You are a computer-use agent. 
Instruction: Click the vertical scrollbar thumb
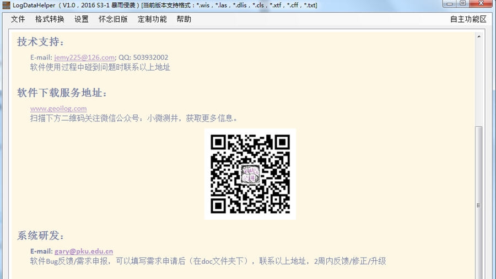click(x=479, y=202)
